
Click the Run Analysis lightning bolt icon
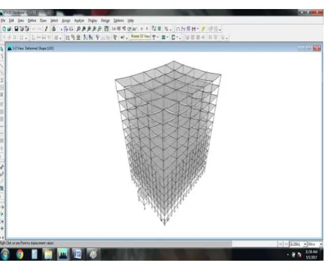pos(203,28)
